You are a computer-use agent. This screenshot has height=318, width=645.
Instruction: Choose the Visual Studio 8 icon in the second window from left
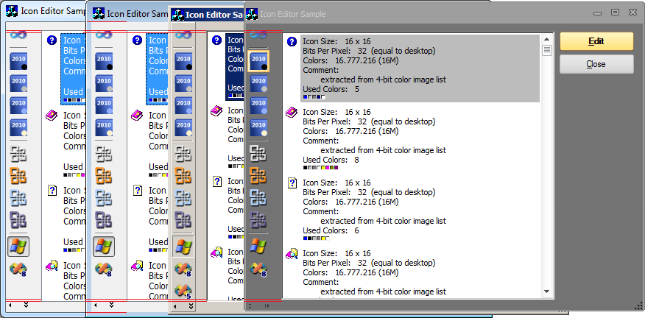click(104, 269)
